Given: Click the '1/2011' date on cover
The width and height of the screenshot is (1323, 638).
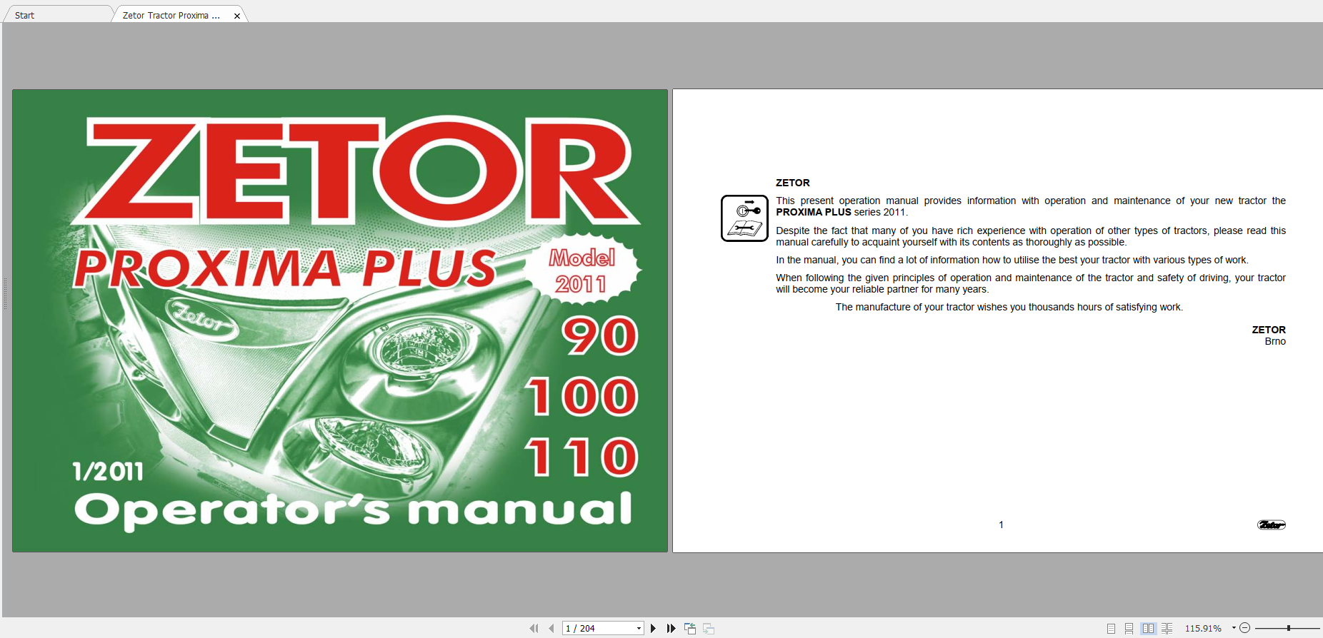Looking at the screenshot, I should 108,471.
